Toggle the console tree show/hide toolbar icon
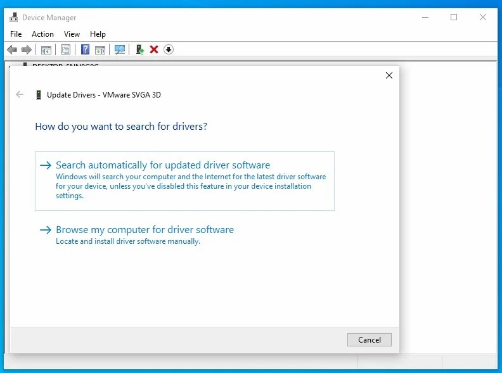 [x=46, y=50]
